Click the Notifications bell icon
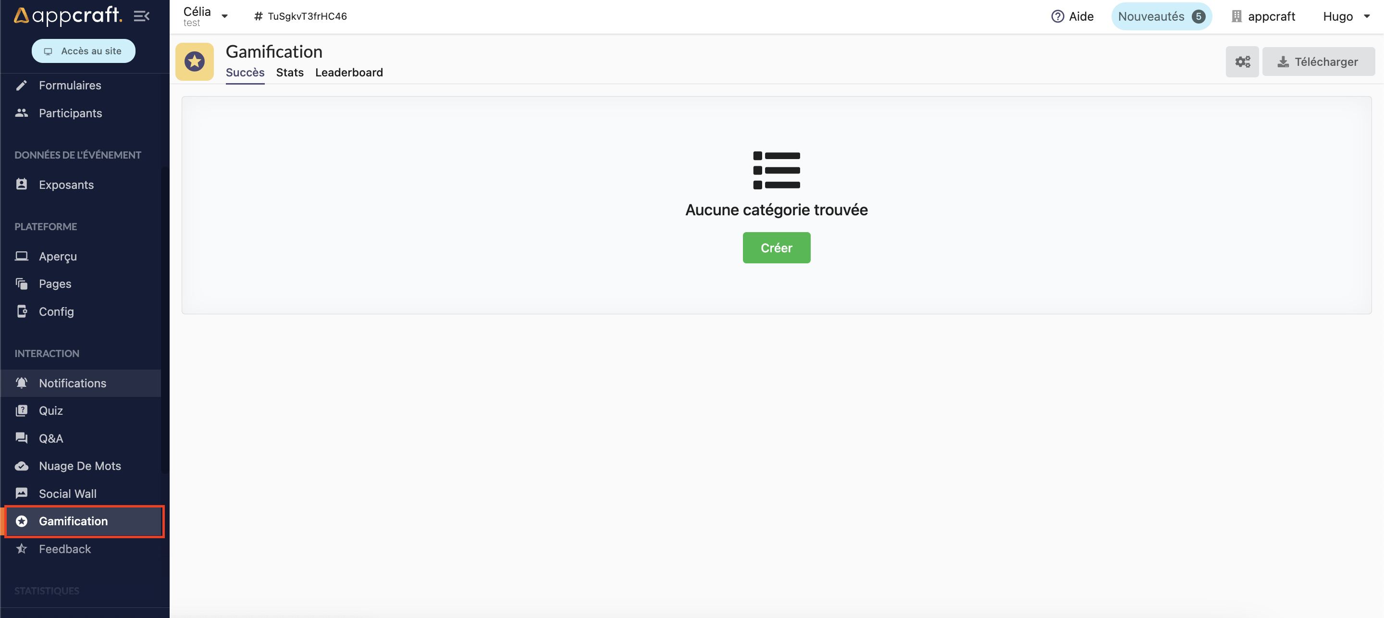This screenshot has height=618, width=1384. tap(21, 382)
